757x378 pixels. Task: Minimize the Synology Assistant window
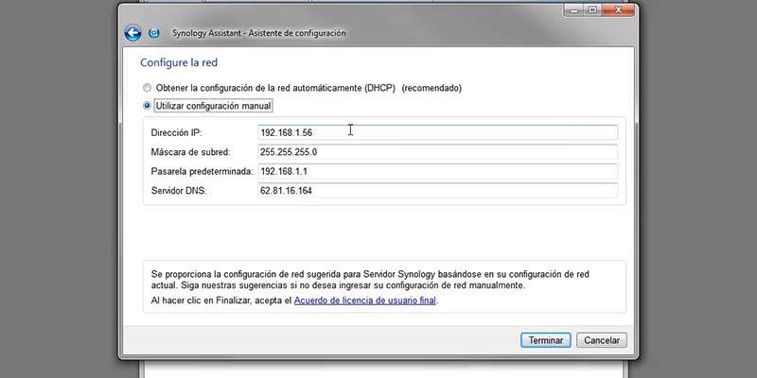tap(572, 9)
